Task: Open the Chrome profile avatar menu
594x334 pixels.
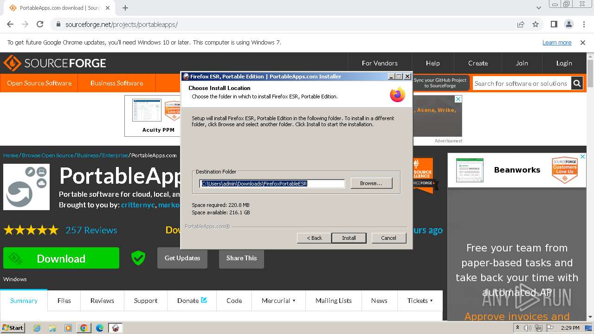Action: pyautogui.click(x=568, y=24)
